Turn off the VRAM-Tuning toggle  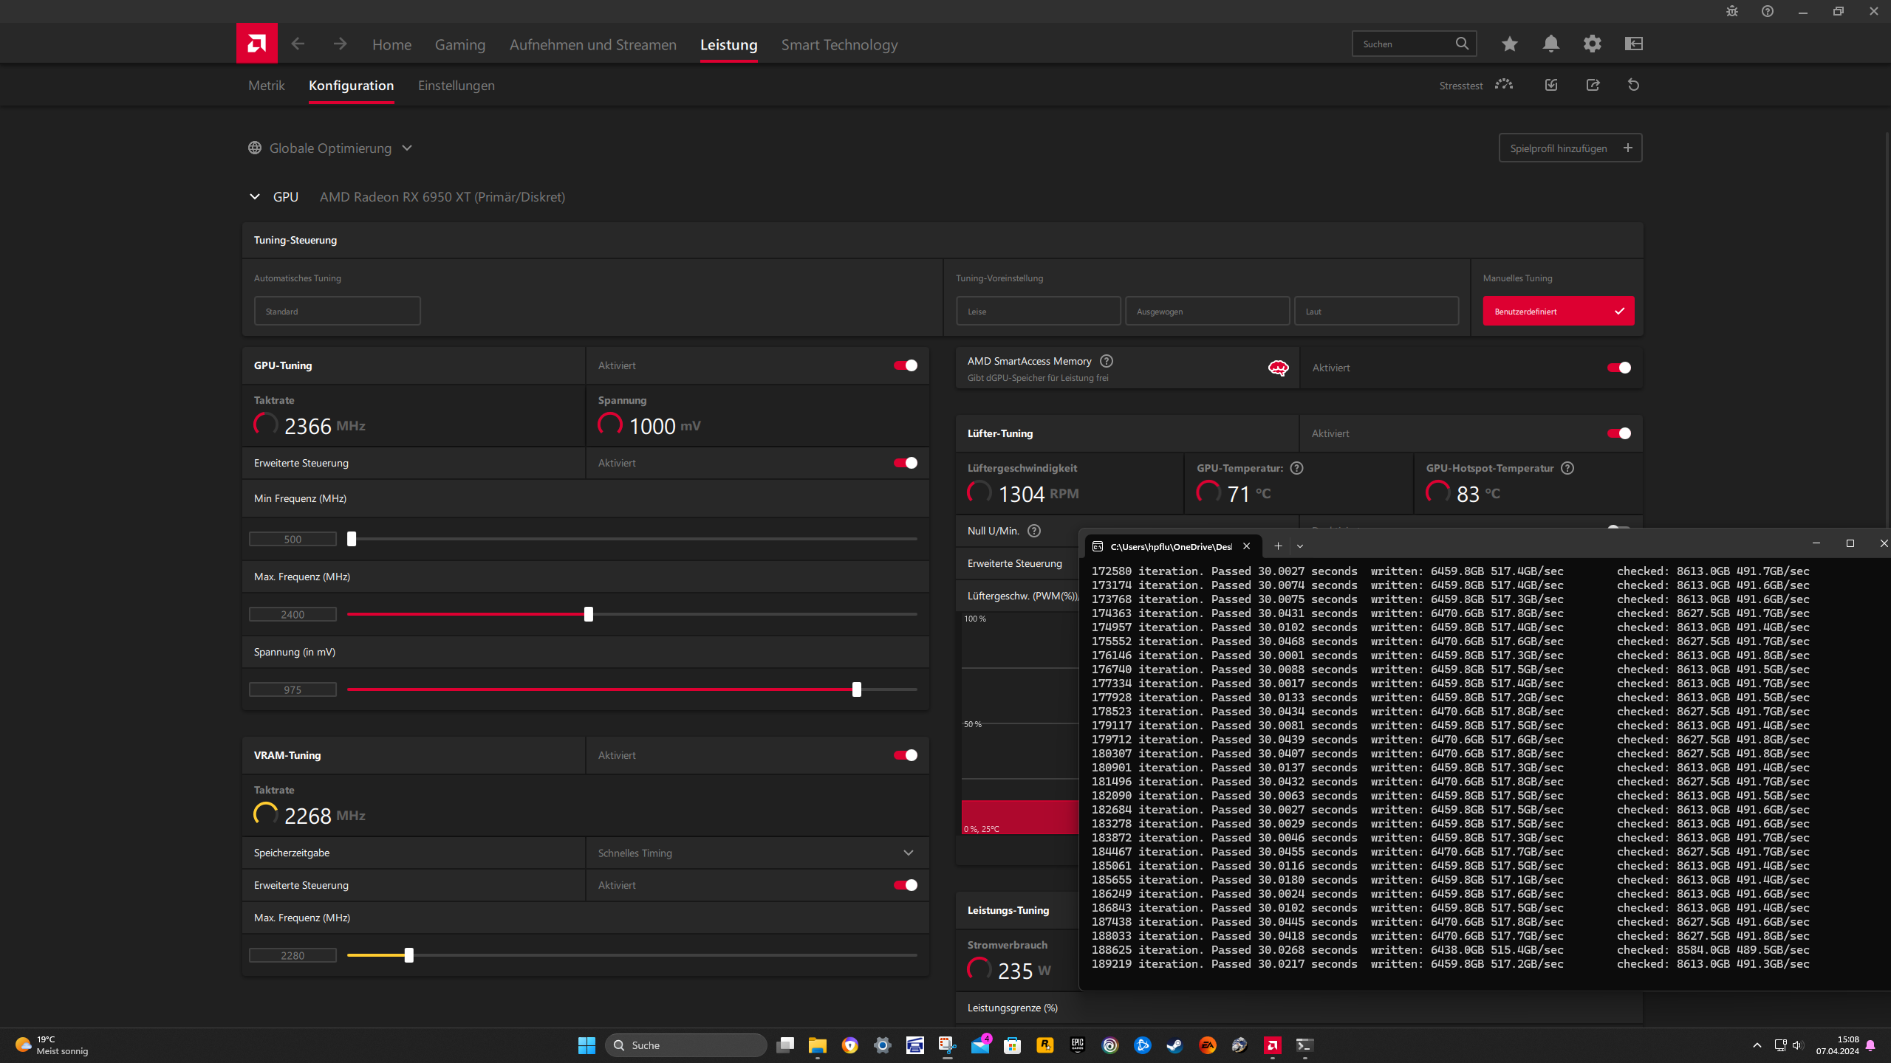point(905,755)
